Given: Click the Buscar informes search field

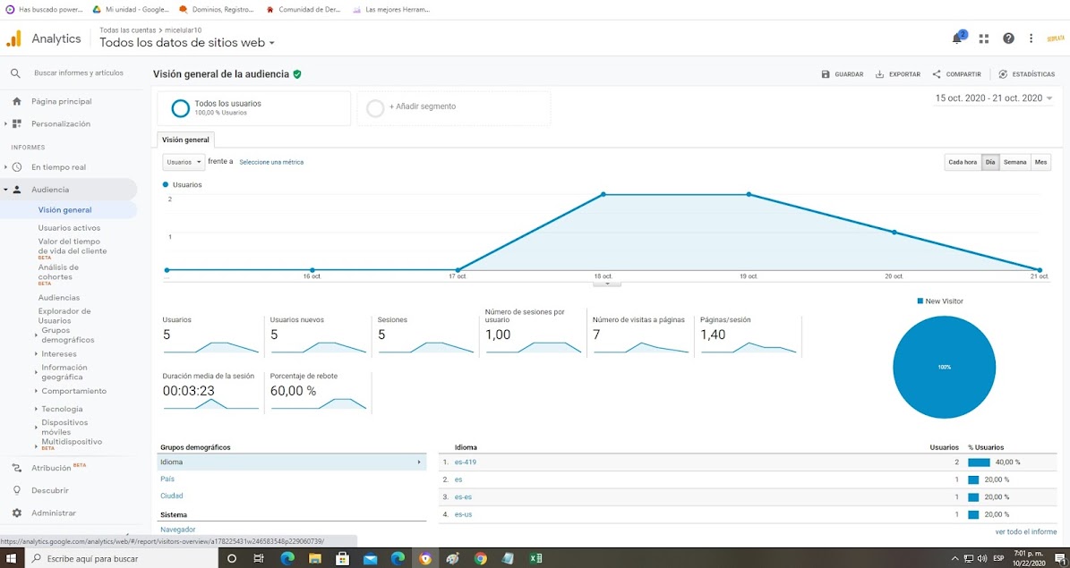Looking at the screenshot, I should pyautogui.click(x=79, y=72).
